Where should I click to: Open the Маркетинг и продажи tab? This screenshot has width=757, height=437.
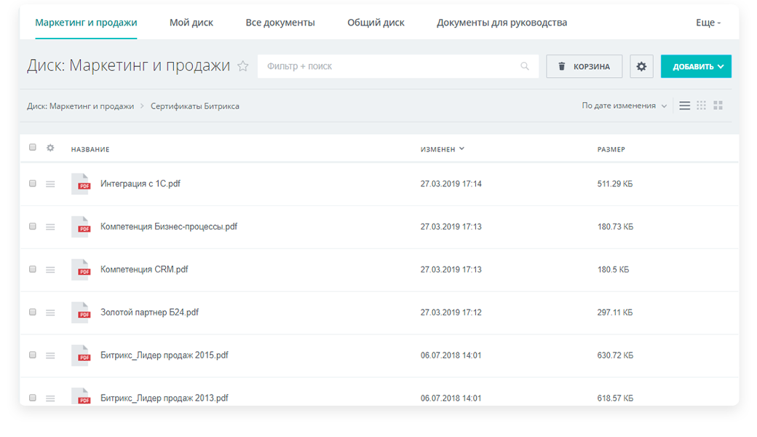click(x=86, y=23)
